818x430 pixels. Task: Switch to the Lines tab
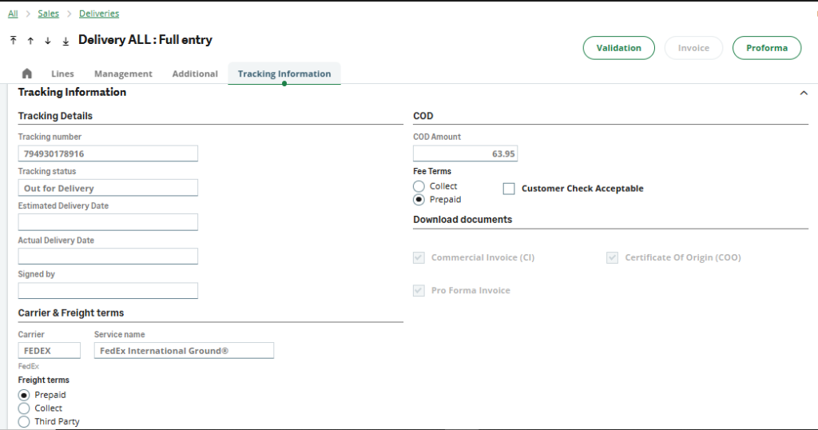62,74
